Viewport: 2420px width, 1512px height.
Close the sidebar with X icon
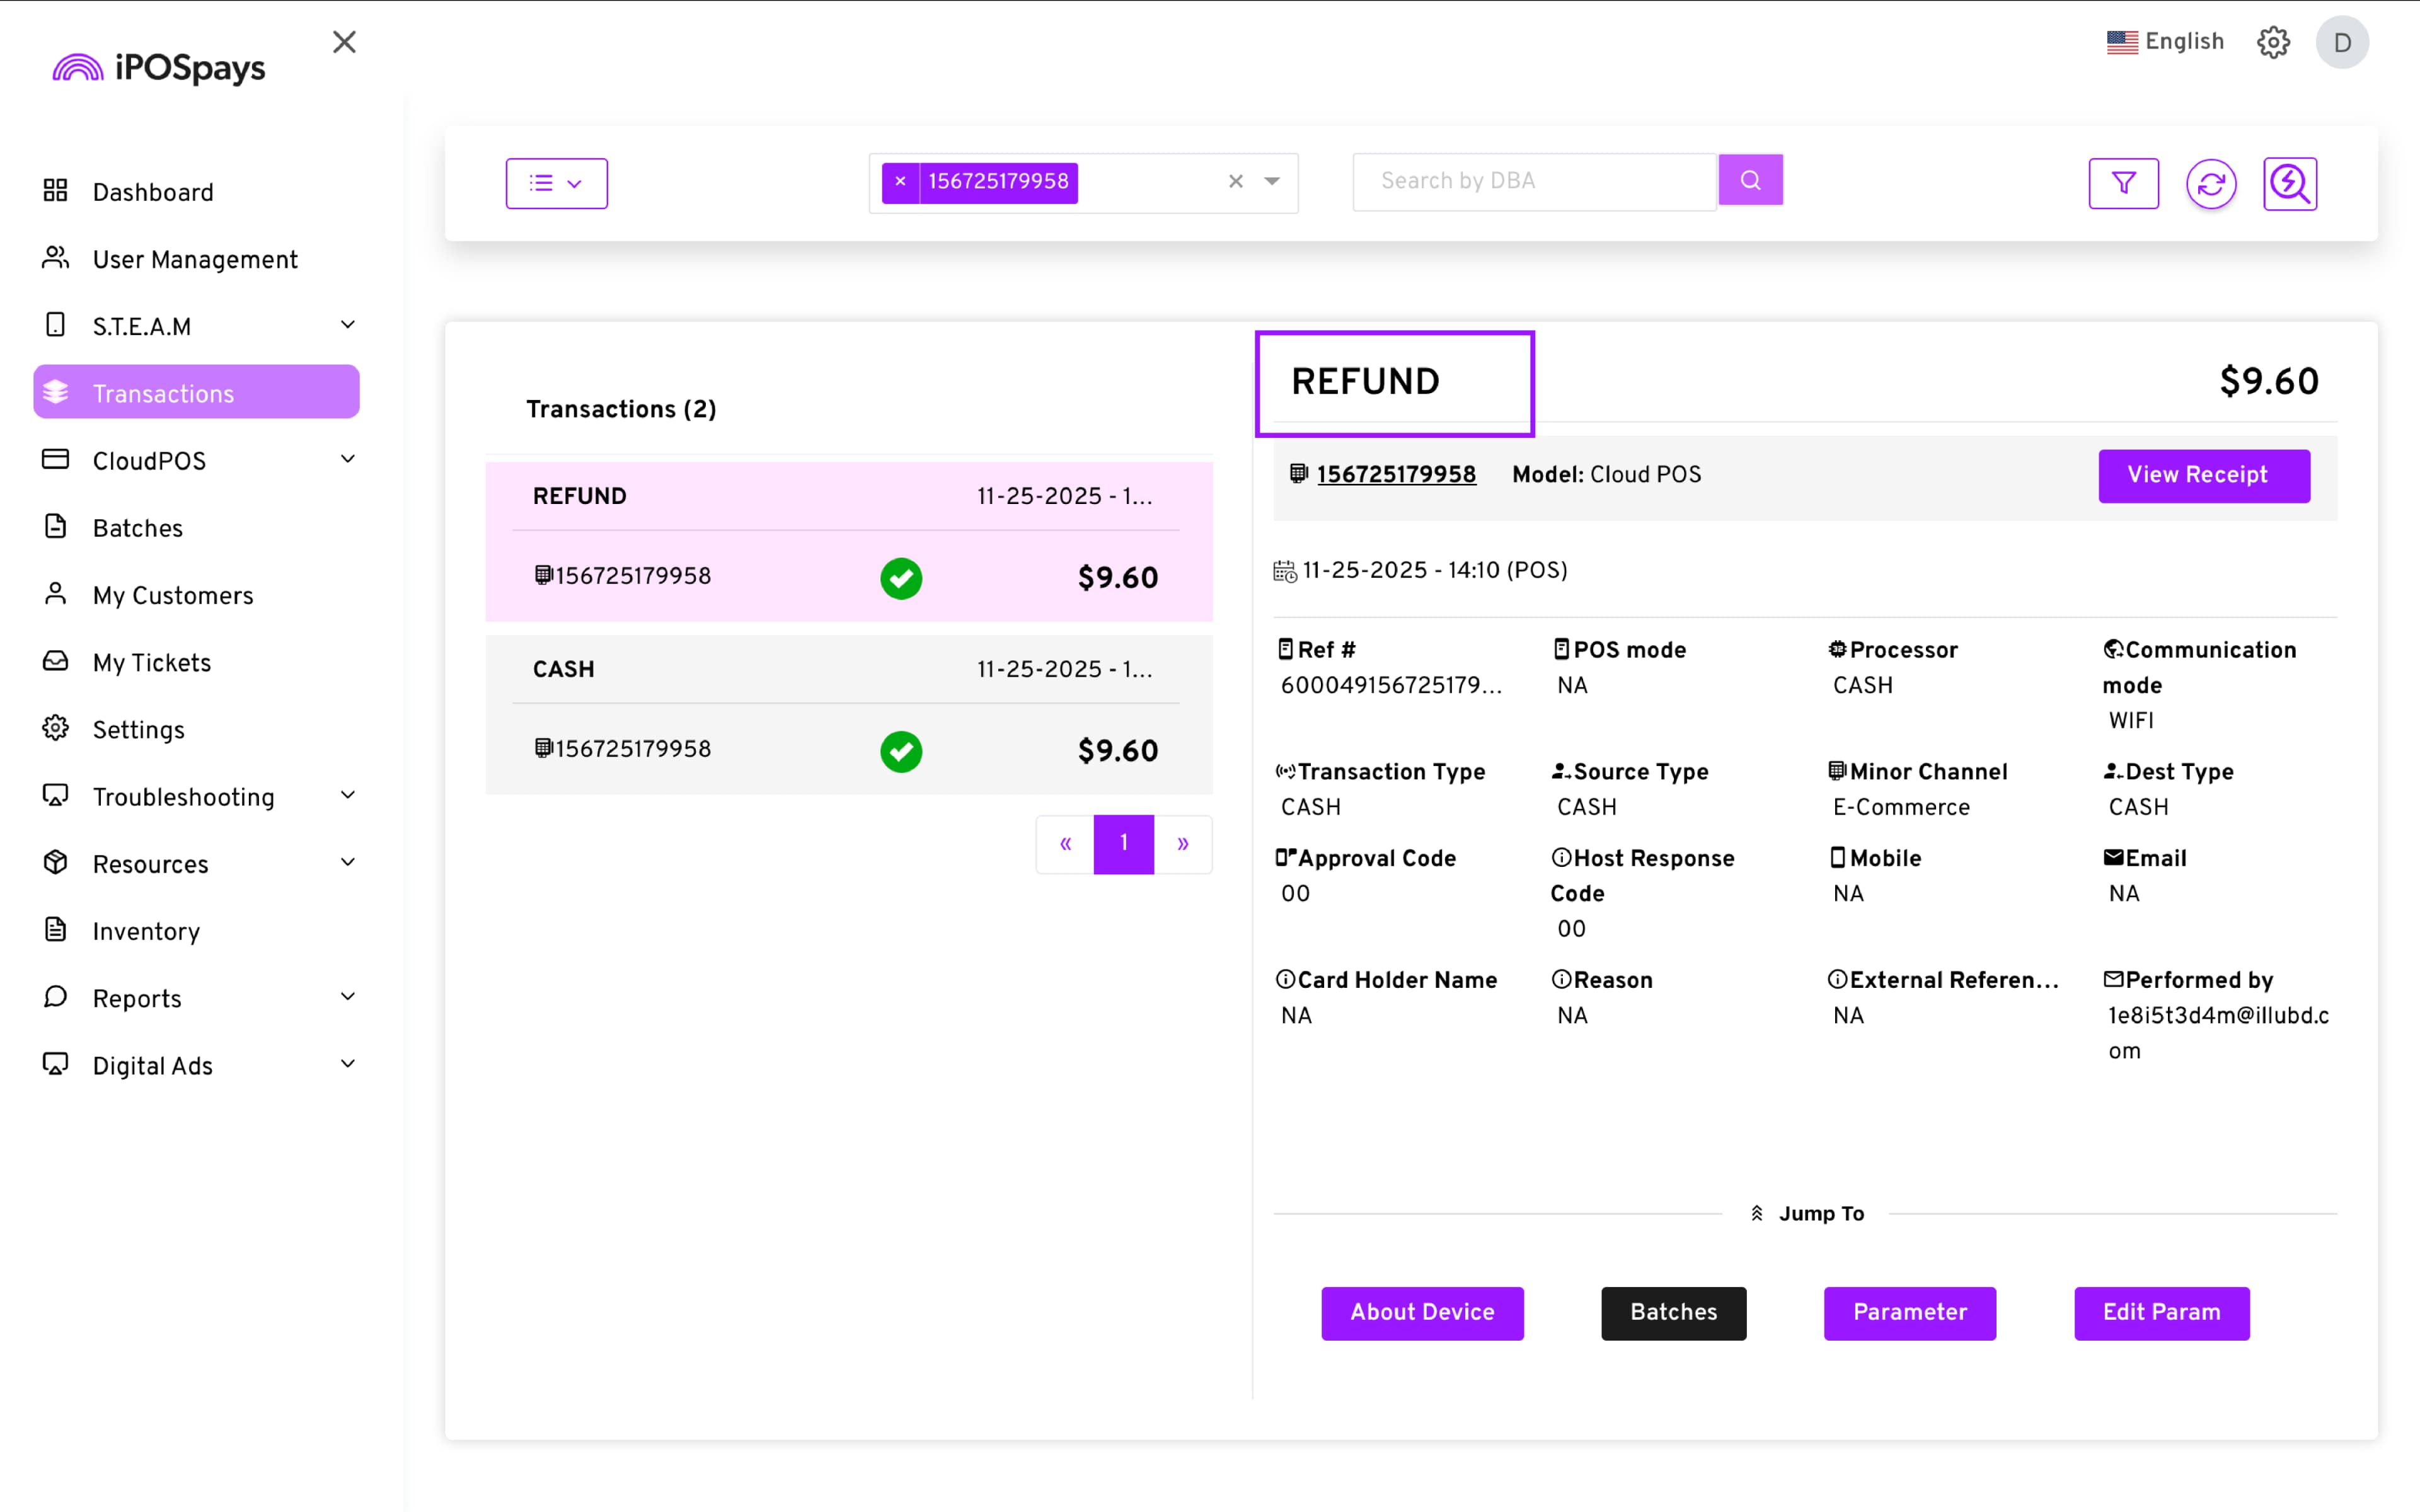(x=344, y=42)
